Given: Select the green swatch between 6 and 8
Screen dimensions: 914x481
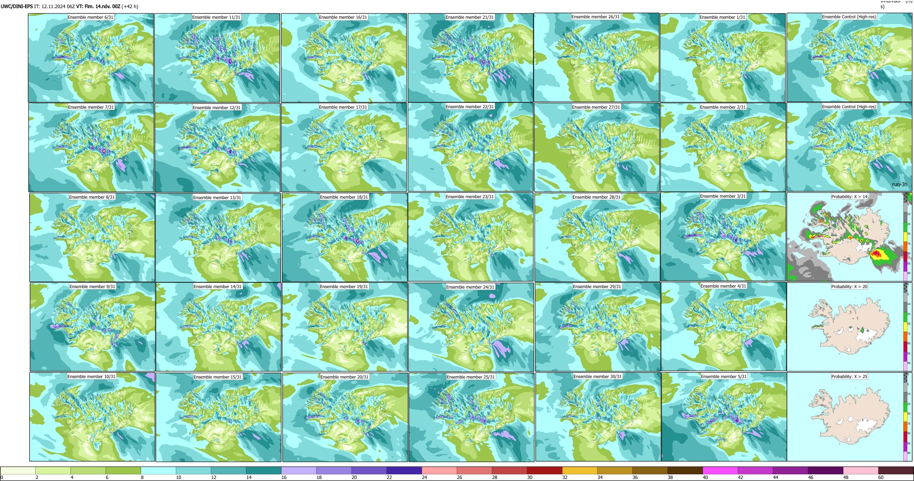Looking at the screenshot, I should (x=123, y=470).
